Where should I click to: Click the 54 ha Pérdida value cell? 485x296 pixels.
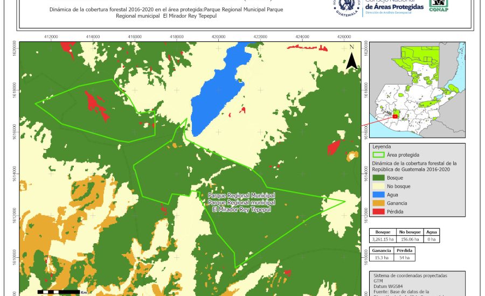pyautogui.click(x=404, y=258)
